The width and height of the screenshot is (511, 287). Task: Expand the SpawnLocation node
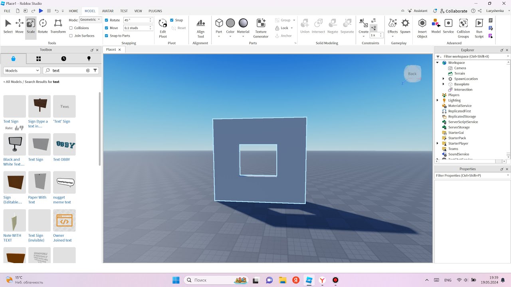pos(444,79)
